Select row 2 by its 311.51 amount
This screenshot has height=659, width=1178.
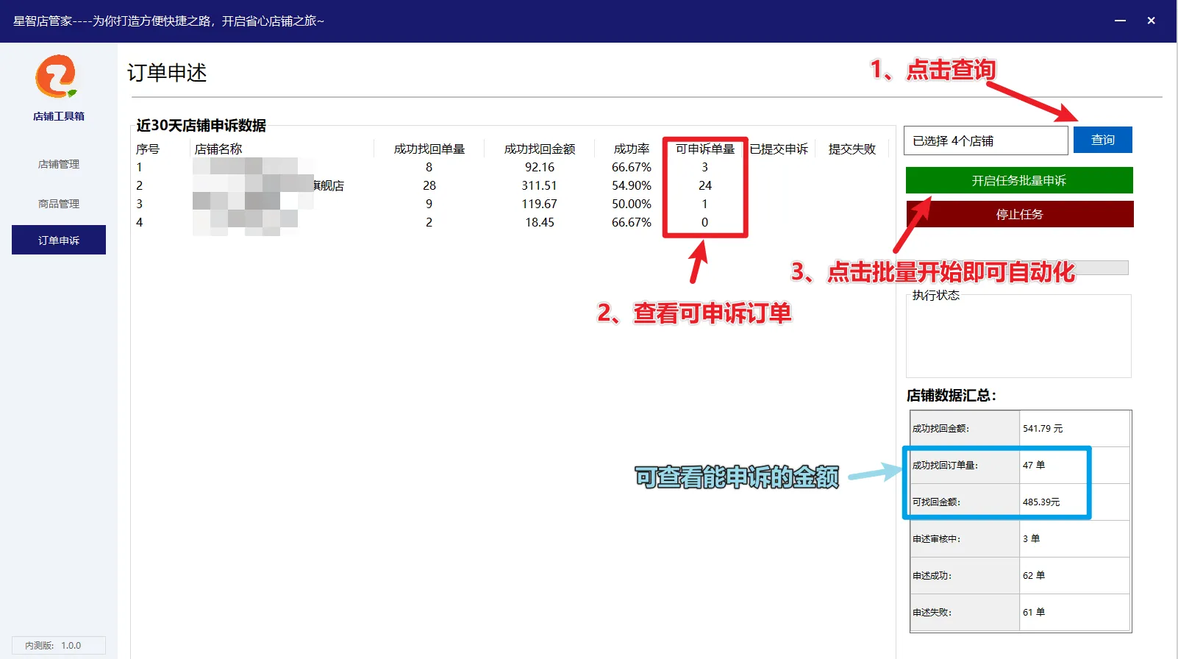pyautogui.click(x=540, y=185)
